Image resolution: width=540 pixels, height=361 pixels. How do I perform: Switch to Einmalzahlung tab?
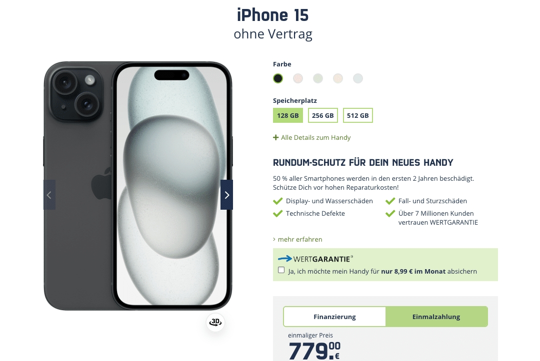click(436, 317)
